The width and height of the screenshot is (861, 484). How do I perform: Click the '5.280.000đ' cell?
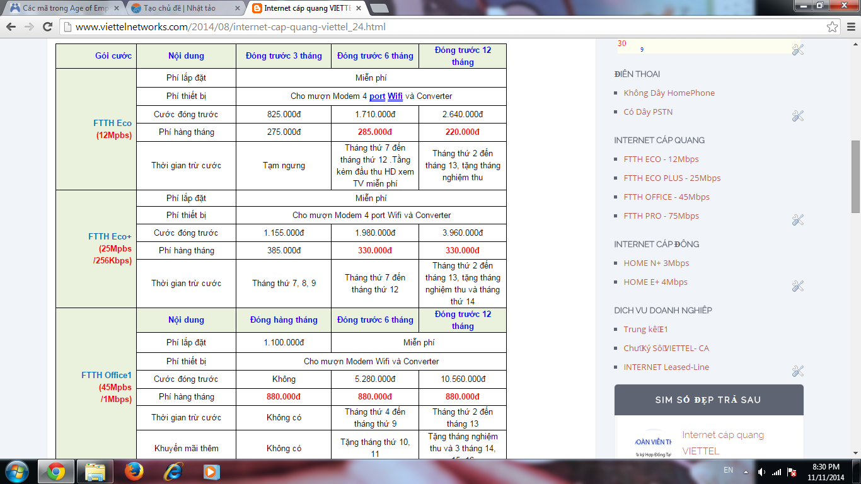(375, 379)
